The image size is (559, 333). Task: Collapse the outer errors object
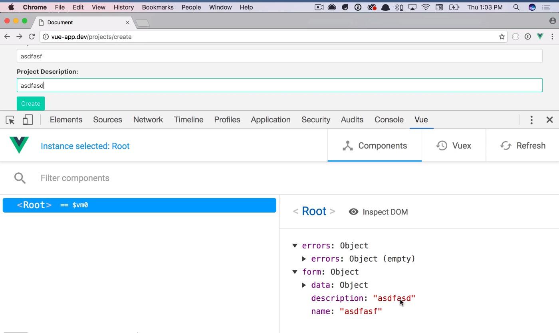click(x=295, y=246)
